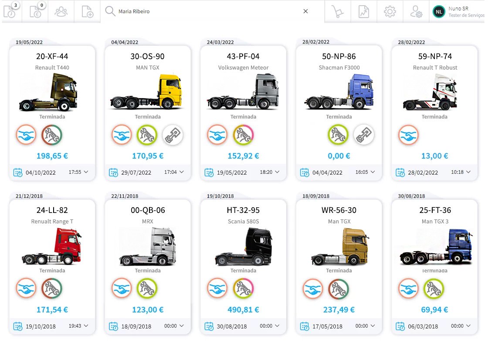Click wrench service icon on 30-OS-90 card

147,135
